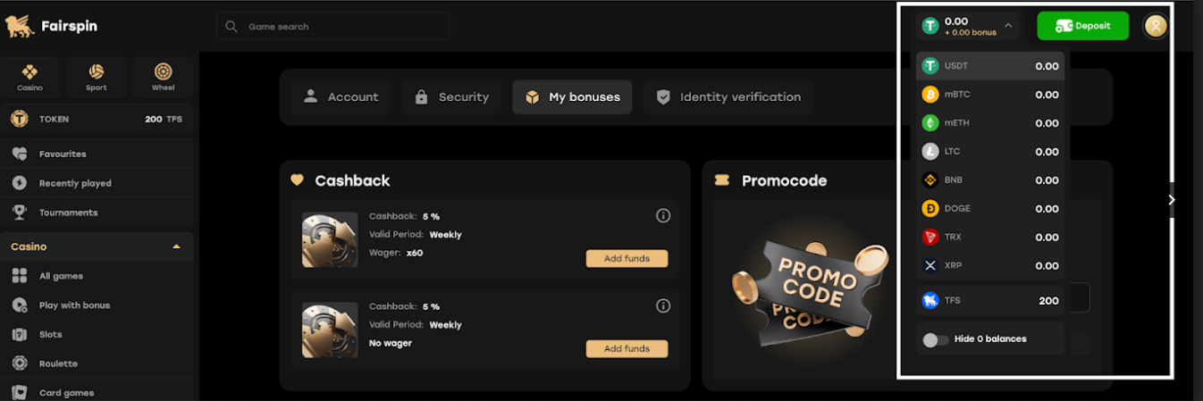
Task: Switch to the Security tab
Action: point(451,96)
